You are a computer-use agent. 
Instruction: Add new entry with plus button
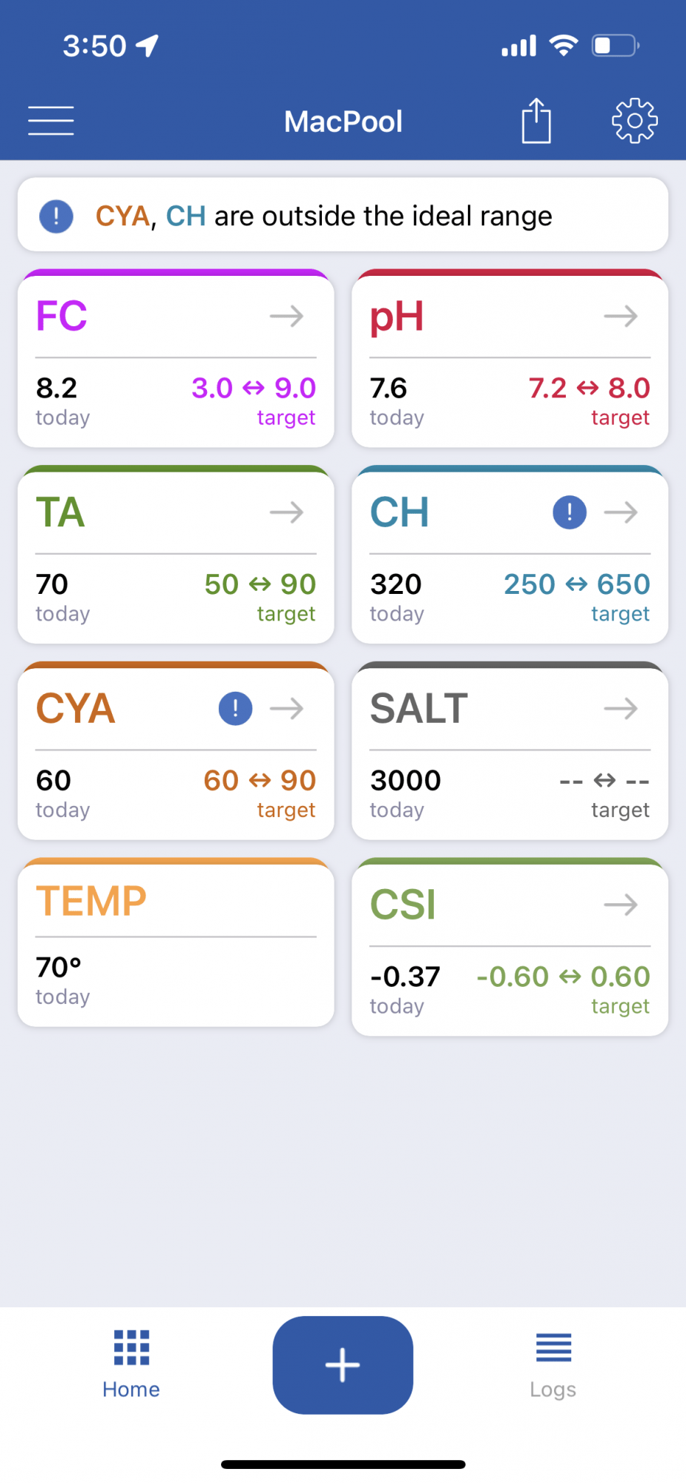(x=343, y=1364)
